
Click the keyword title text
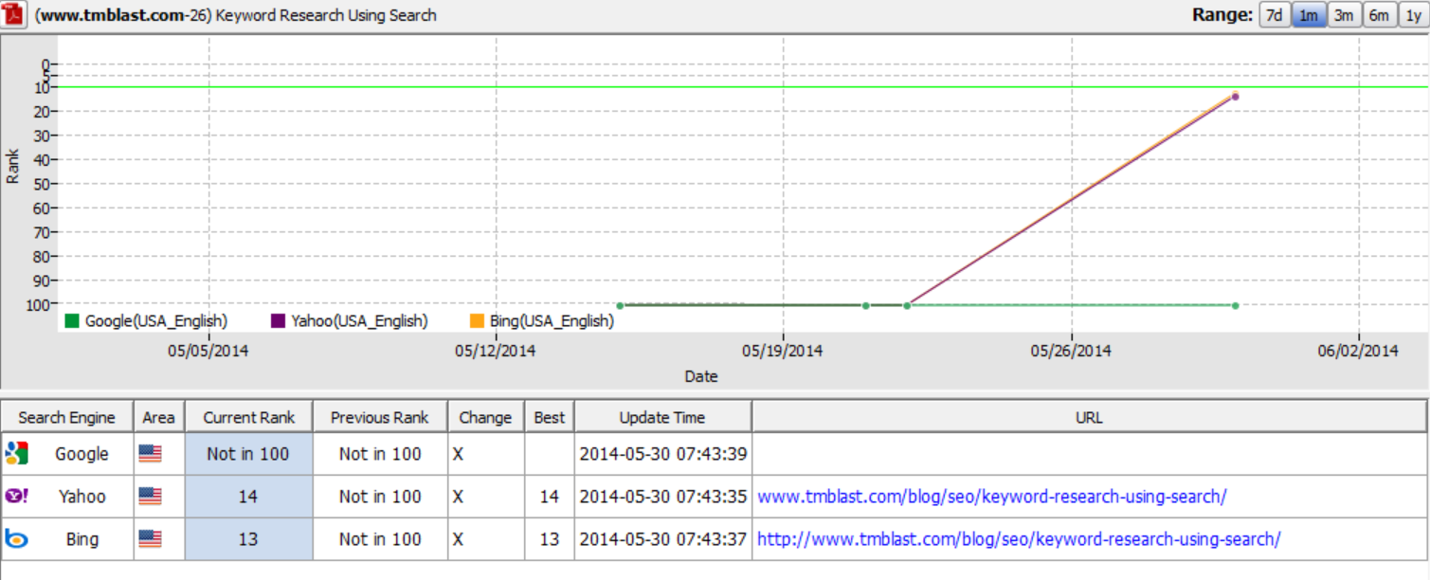[236, 16]
